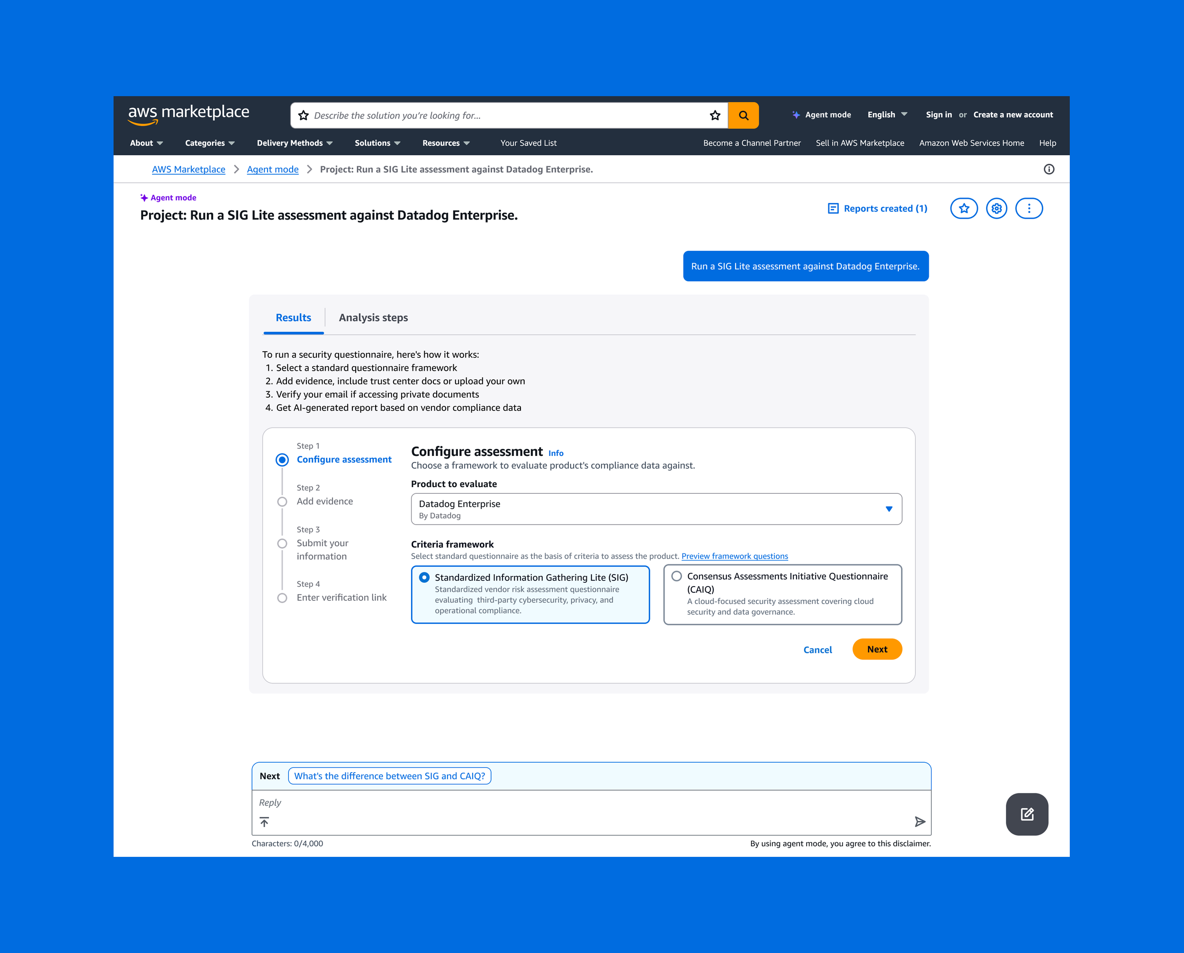
Task: Go to Step 1 Configure assessment
Action: tap(344, 460)
